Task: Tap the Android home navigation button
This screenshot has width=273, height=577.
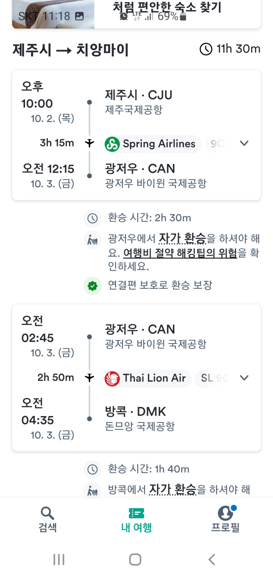Action: pos(135,559)
